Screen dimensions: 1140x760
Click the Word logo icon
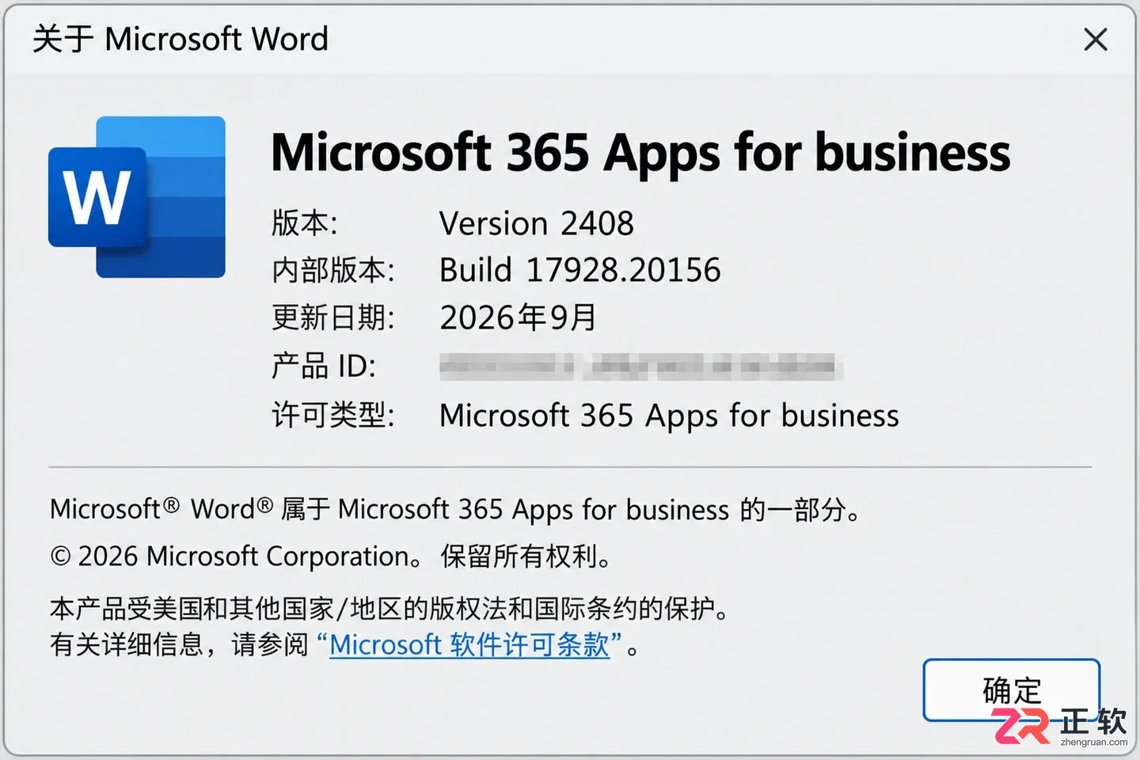[x=137, y=196]
